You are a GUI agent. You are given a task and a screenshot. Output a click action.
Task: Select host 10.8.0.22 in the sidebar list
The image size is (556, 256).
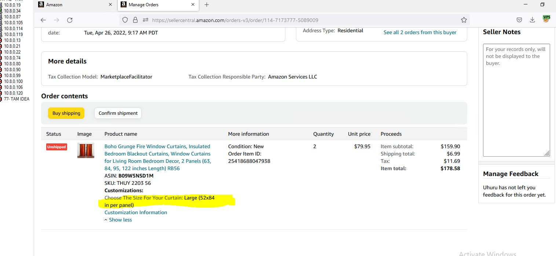point(12,52)
